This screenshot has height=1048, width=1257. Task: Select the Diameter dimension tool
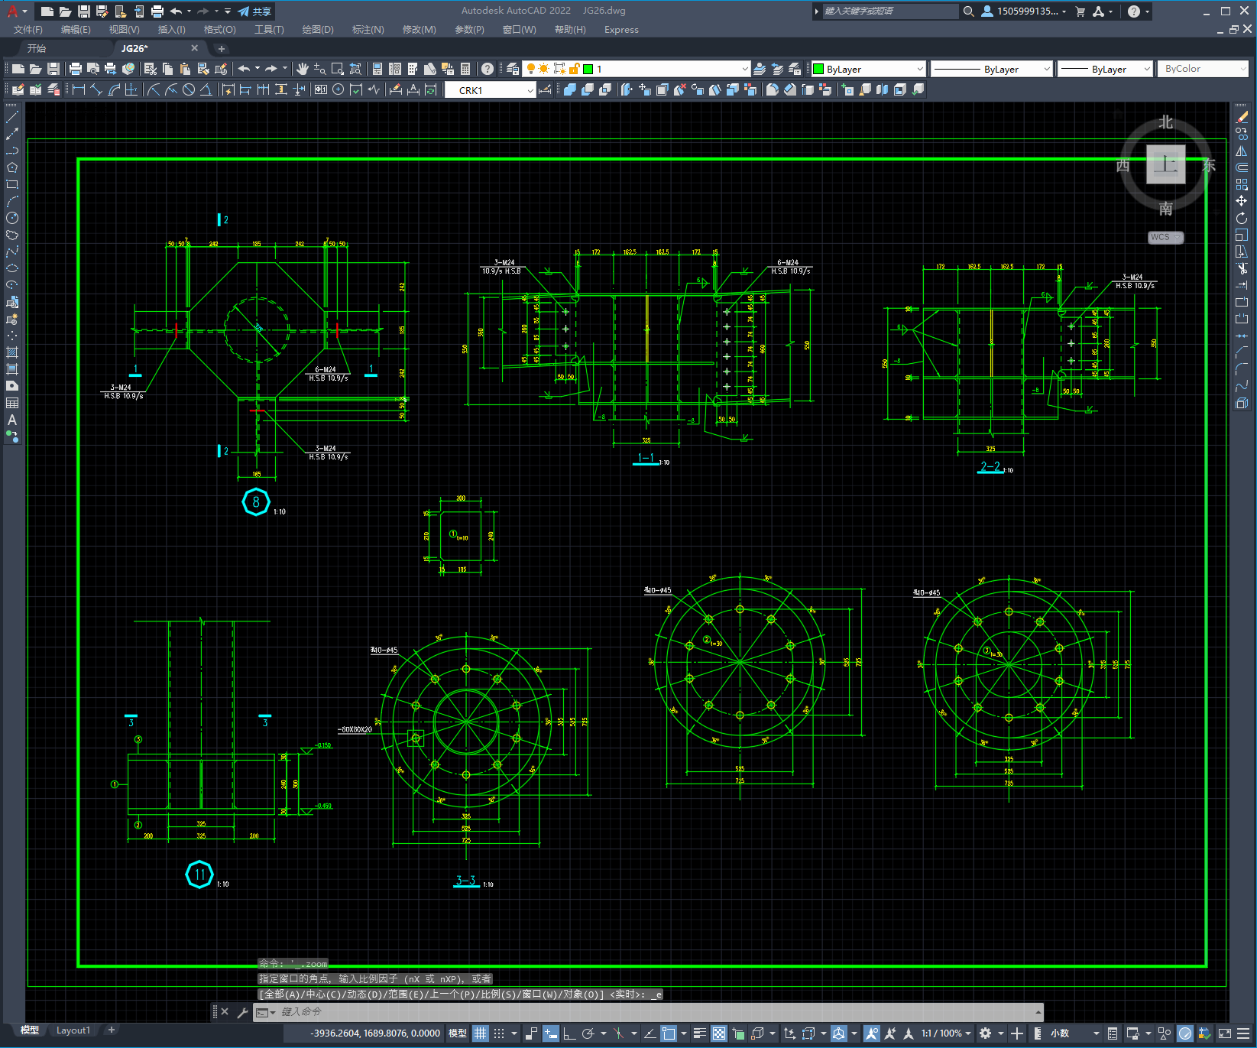pyautogui.click(x=189, y=89)
